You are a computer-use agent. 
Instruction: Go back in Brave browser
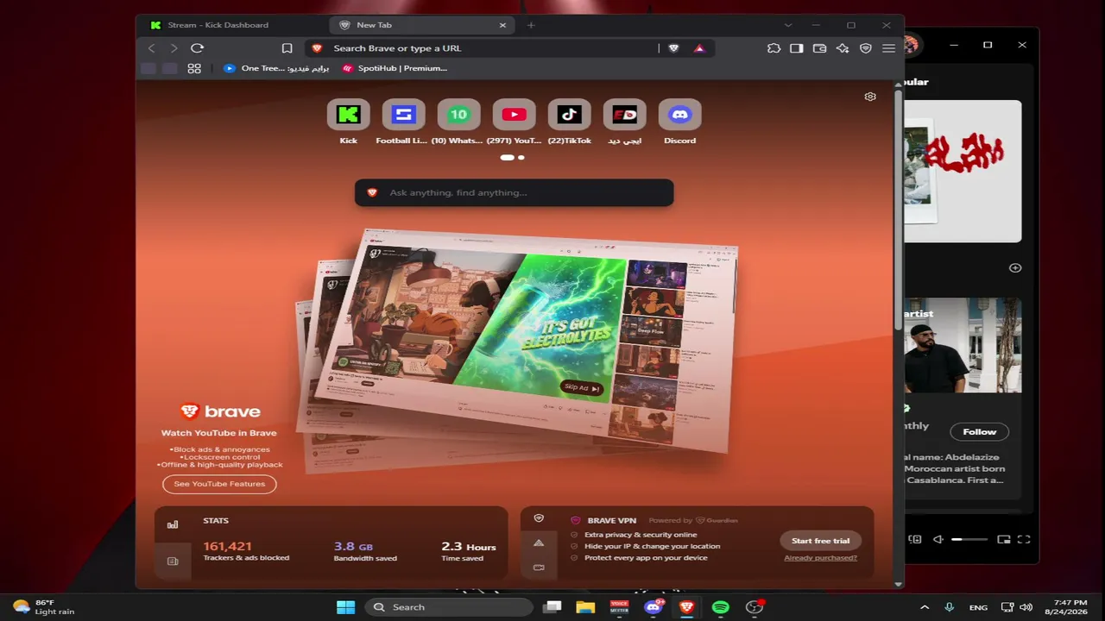click(152, 48)
